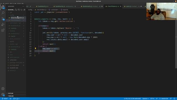Screen dimensions: 177x100
Task: Open the Explorer view in activity bar
Action: [3, 7]
